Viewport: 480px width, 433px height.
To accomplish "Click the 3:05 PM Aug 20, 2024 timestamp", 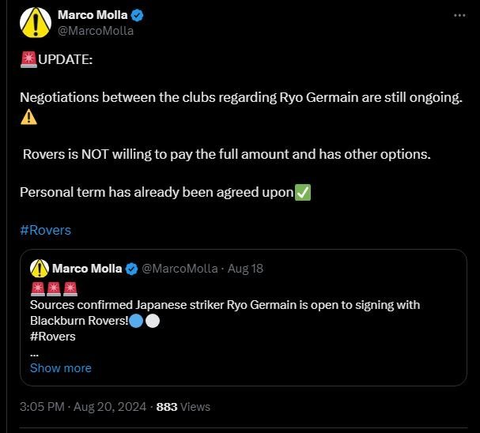I will pos(83,407).
